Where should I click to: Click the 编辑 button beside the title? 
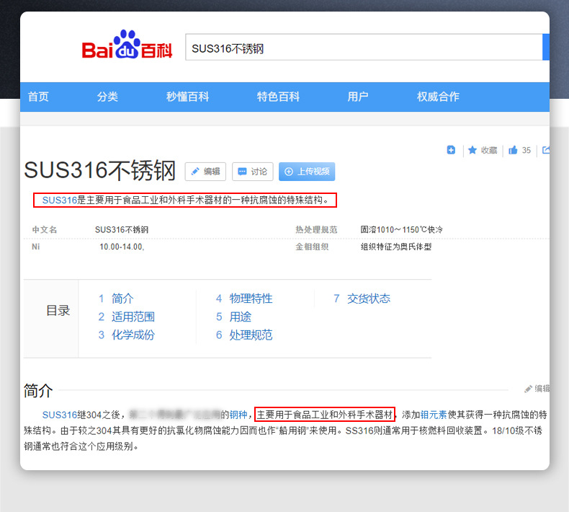205,172
